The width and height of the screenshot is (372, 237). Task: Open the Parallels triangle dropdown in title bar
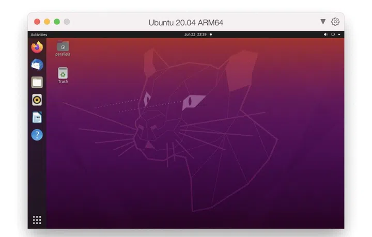(323, 22)
